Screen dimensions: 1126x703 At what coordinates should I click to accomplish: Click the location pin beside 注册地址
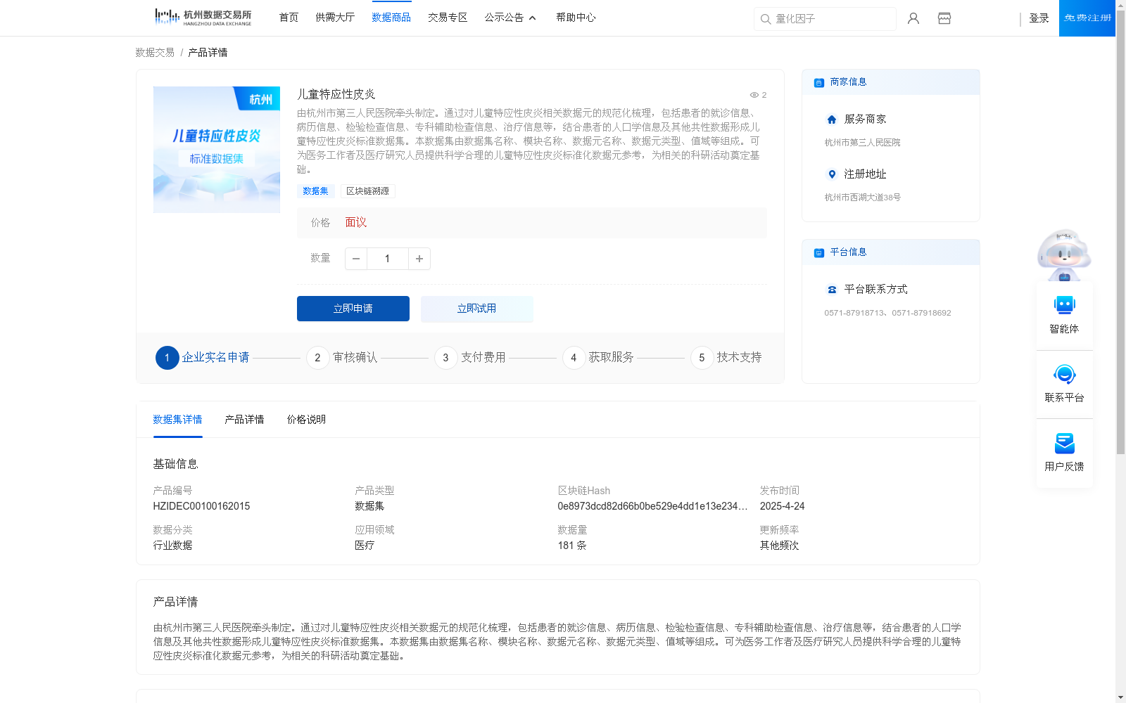[831, 174]
